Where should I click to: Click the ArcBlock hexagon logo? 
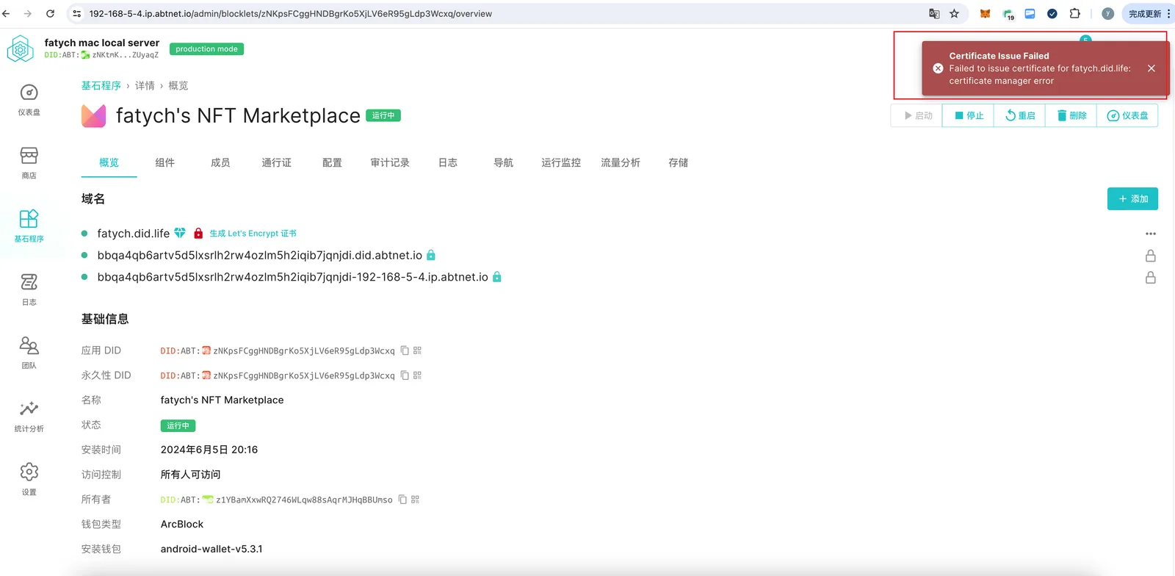[21, 49]
